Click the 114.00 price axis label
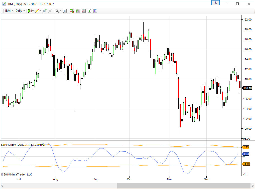Screen dimensions: 255x189 tap(247, 59)
